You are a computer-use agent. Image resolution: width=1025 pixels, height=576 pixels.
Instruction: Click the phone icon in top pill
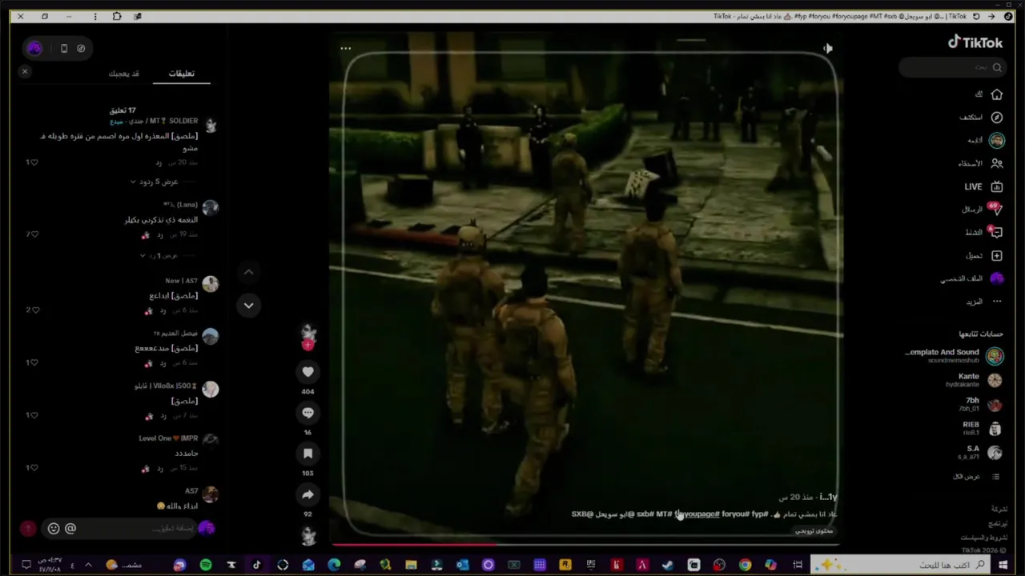[64, 48]
